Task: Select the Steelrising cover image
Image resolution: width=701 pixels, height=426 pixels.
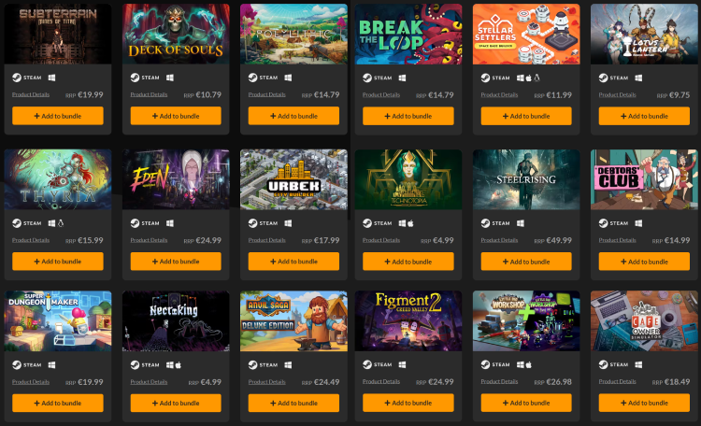Action: coord(526,179)
